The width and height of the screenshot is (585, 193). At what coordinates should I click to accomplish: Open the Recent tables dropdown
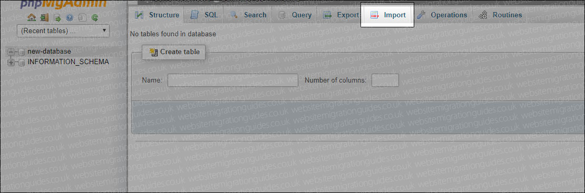[x=63, y=31]
